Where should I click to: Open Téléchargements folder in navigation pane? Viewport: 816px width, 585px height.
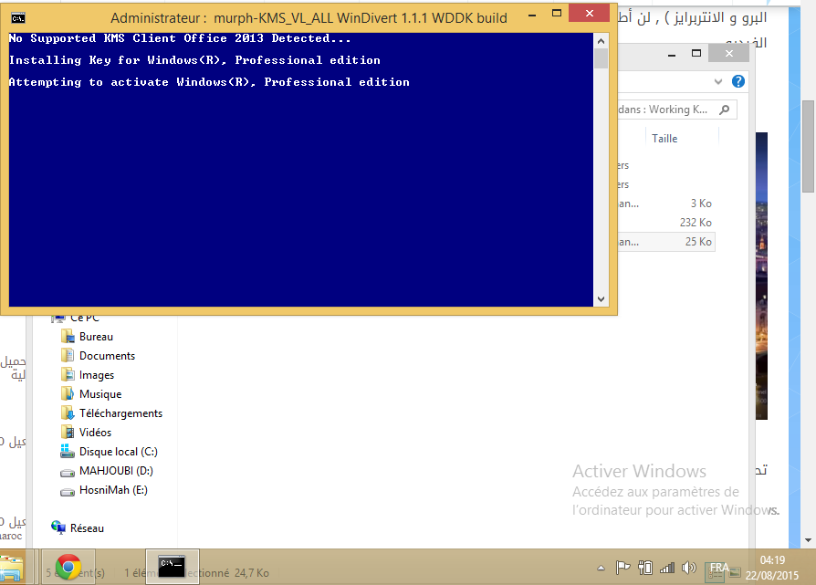[120, 413]
